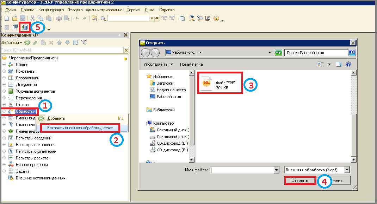Click the Redo arrow toolbar icon

(x=85, y=18)
